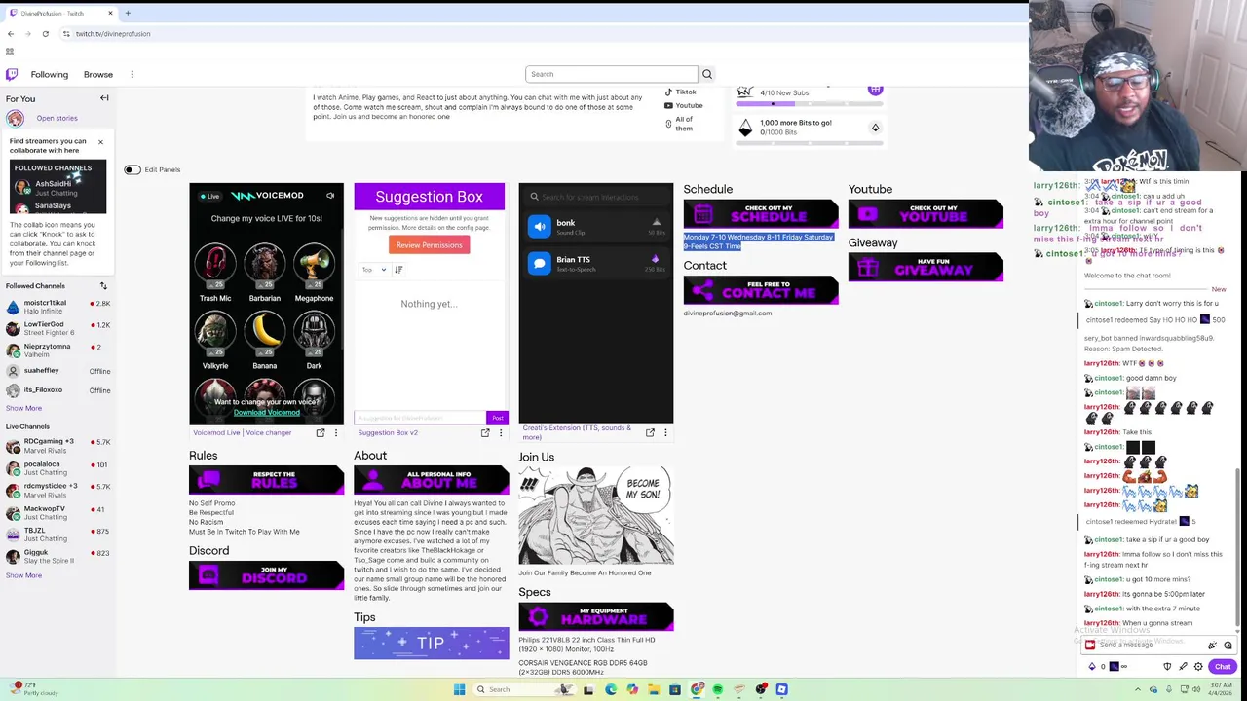Open the sort followed channels icon
Screen dimensions: 1247x701
click(103, 286)
